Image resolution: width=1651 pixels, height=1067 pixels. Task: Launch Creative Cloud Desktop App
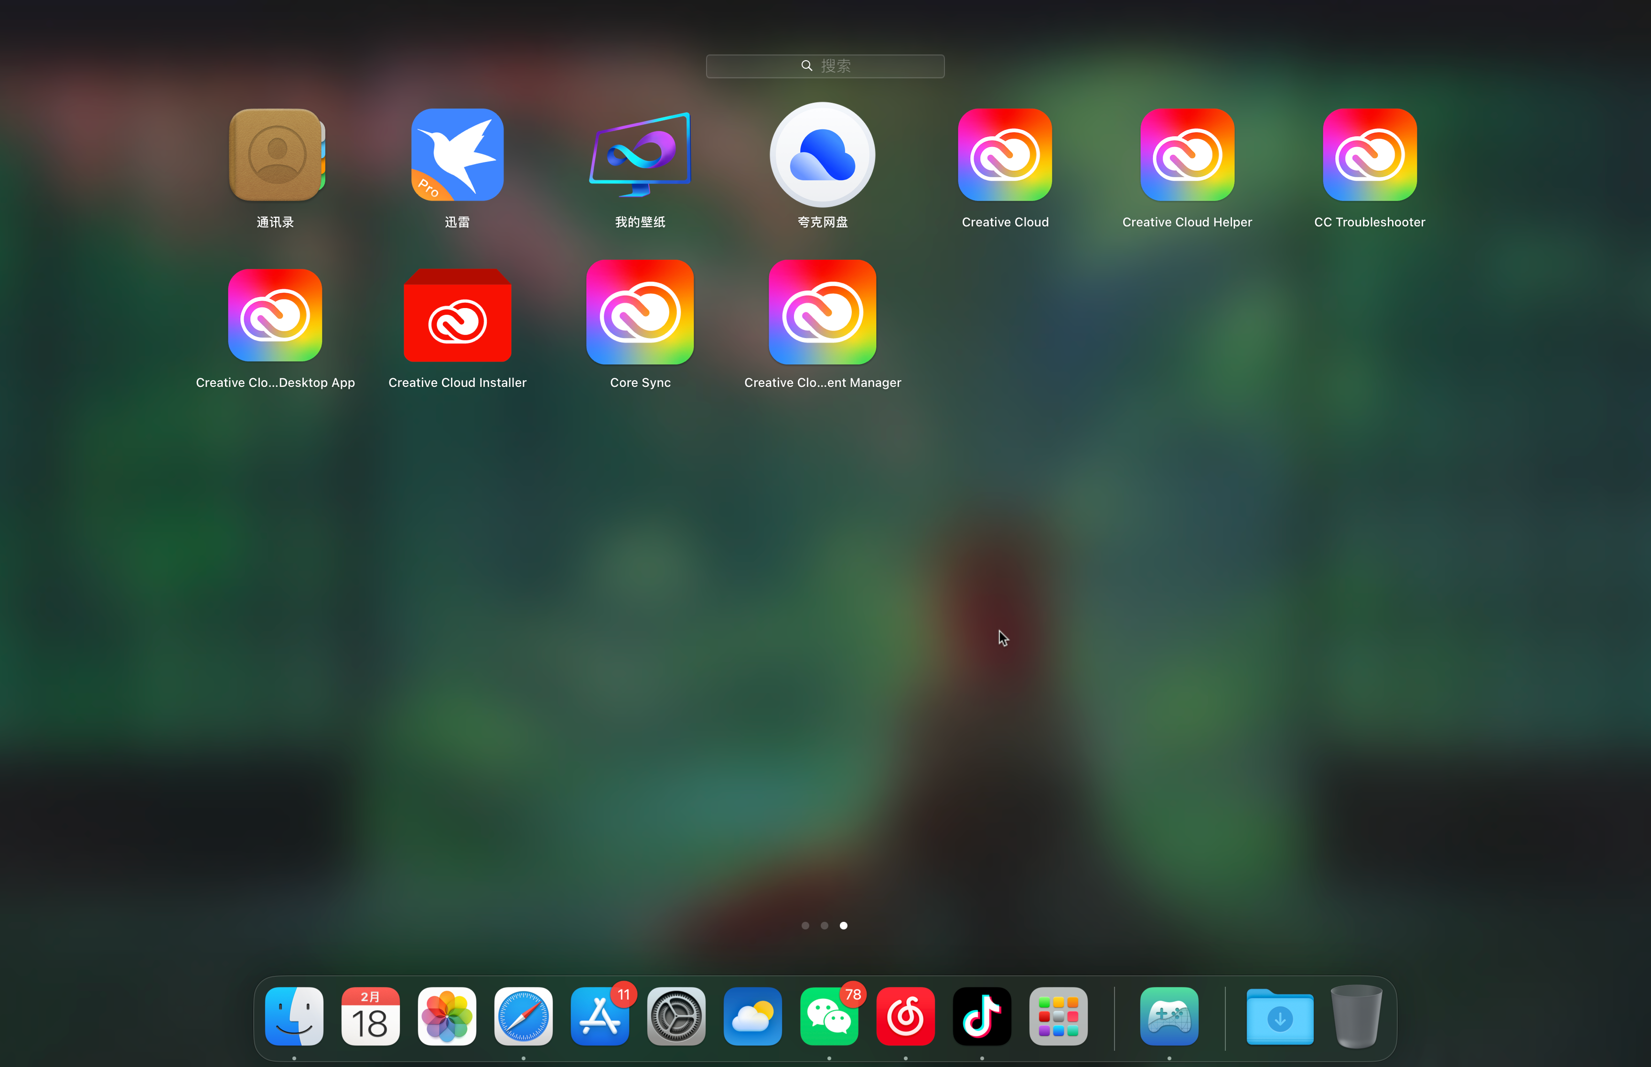point(275,315)
